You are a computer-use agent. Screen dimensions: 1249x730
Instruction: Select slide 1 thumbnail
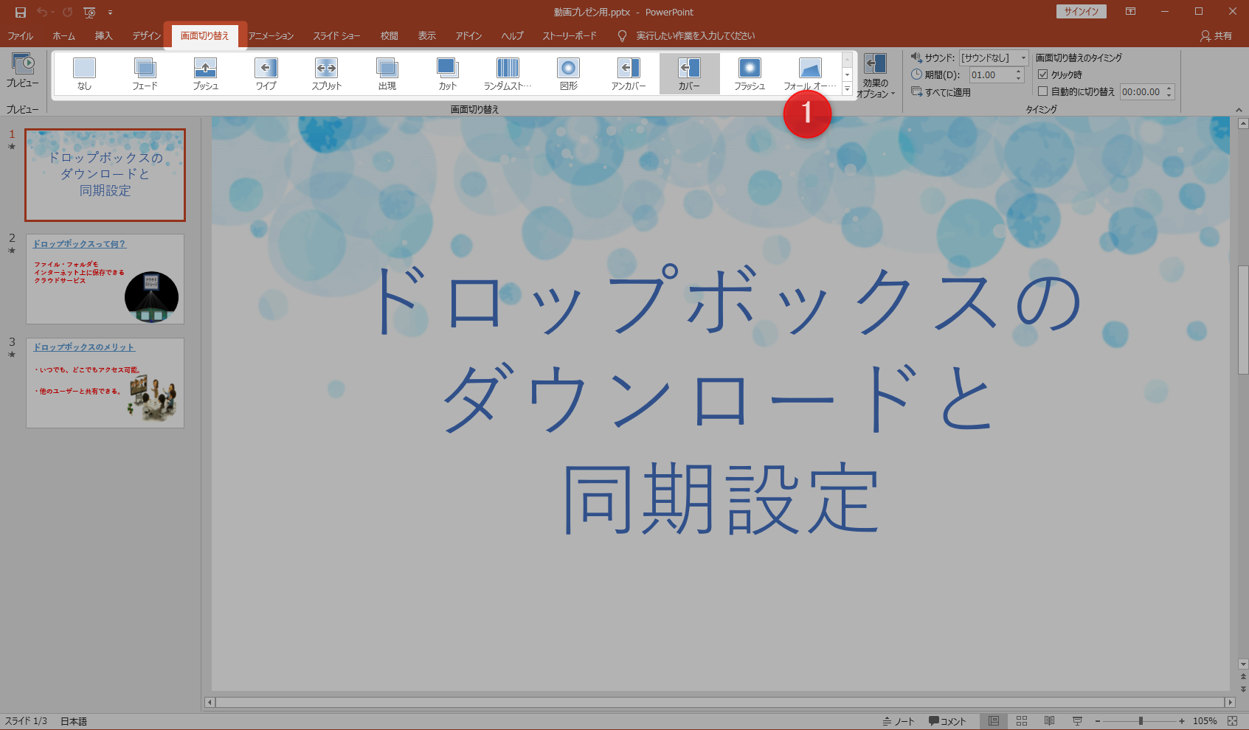point(105,175)
